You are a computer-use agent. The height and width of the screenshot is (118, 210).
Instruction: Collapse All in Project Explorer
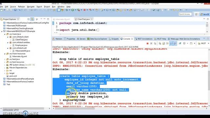29,19
